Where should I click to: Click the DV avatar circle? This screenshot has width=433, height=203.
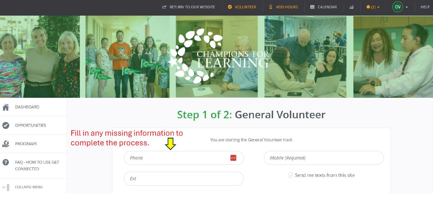pos(398,7)
